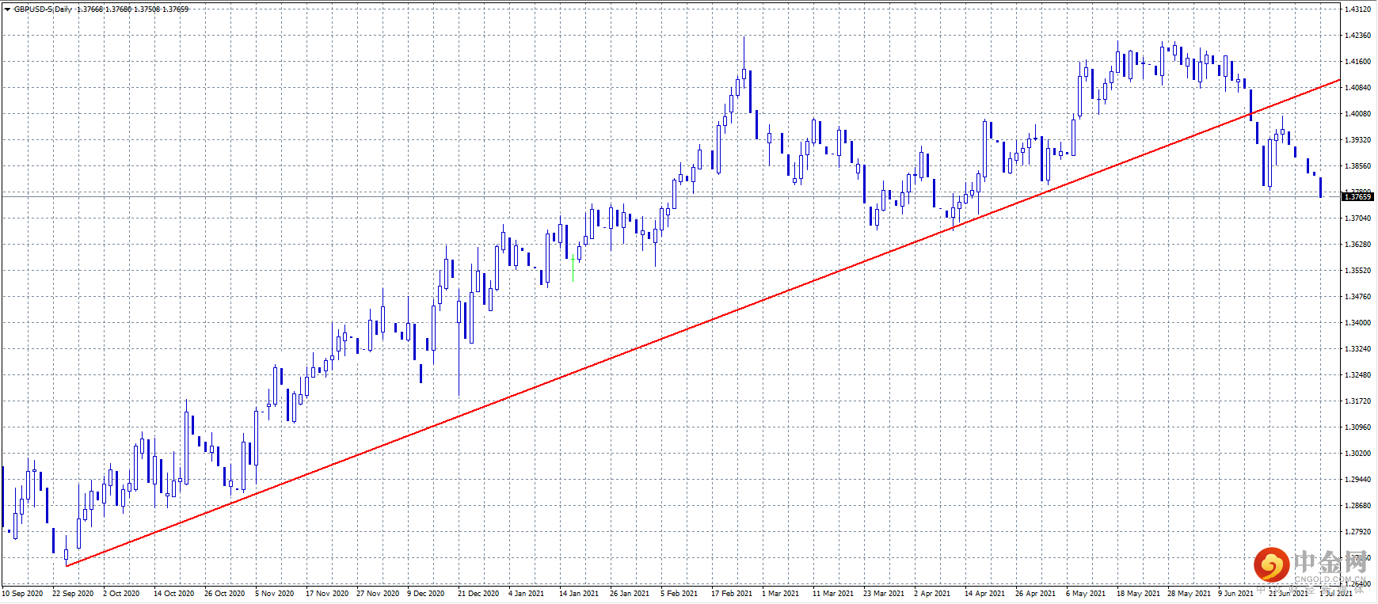Click the 14 Apr 2021 date label
The width and height of the screenshot is (1378, 604).
point(984,594)
